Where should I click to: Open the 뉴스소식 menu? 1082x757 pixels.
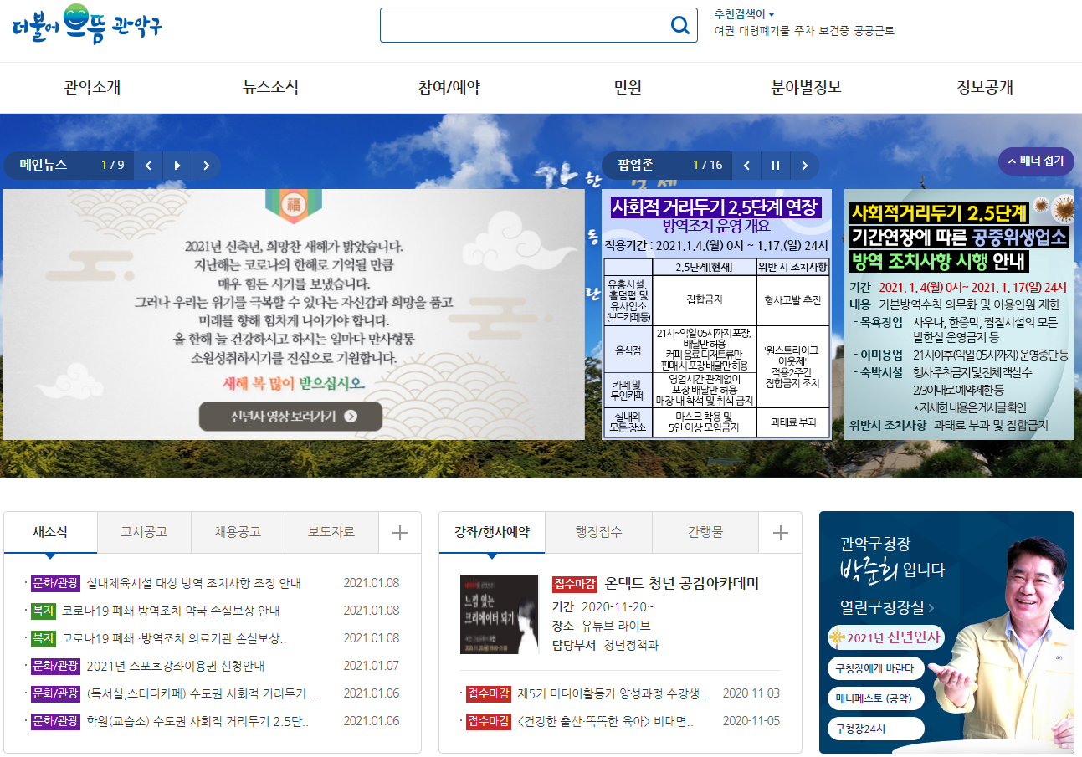point(270,87)
